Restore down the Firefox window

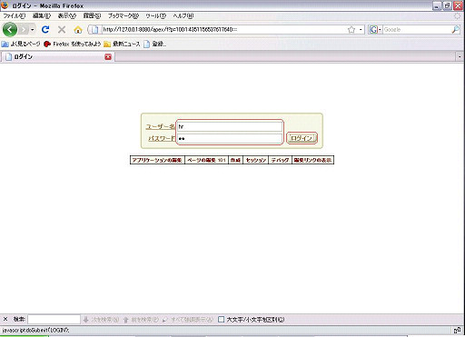tap(447, 5)
